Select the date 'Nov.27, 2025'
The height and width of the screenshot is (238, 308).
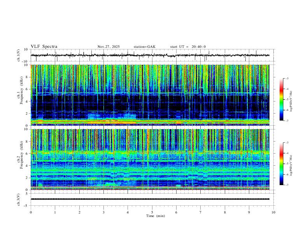tap(108, 47)
